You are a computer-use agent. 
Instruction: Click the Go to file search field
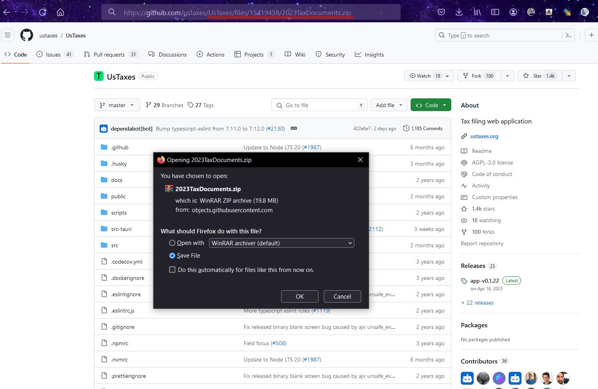pyautogui.click(x=319, y=105)
